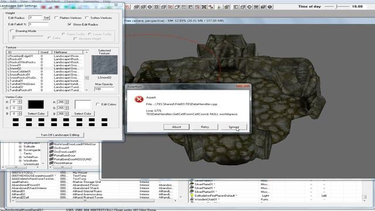Select the PortalGemDoorNOSOUND object row

(73, 159)
